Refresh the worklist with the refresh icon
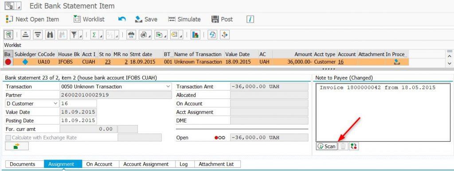454x171 pixels. coord(212,35)
